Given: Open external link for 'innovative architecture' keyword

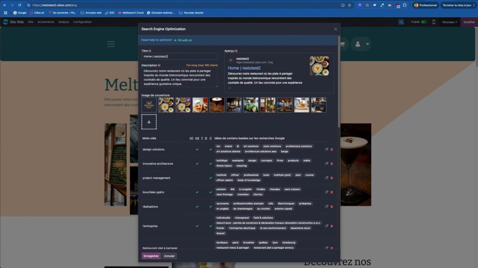Looking at the screenshot, I should click(326, 164).
